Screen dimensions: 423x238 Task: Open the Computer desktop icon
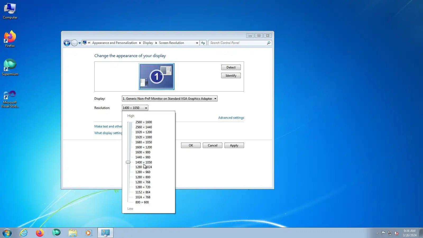(10, 11)
